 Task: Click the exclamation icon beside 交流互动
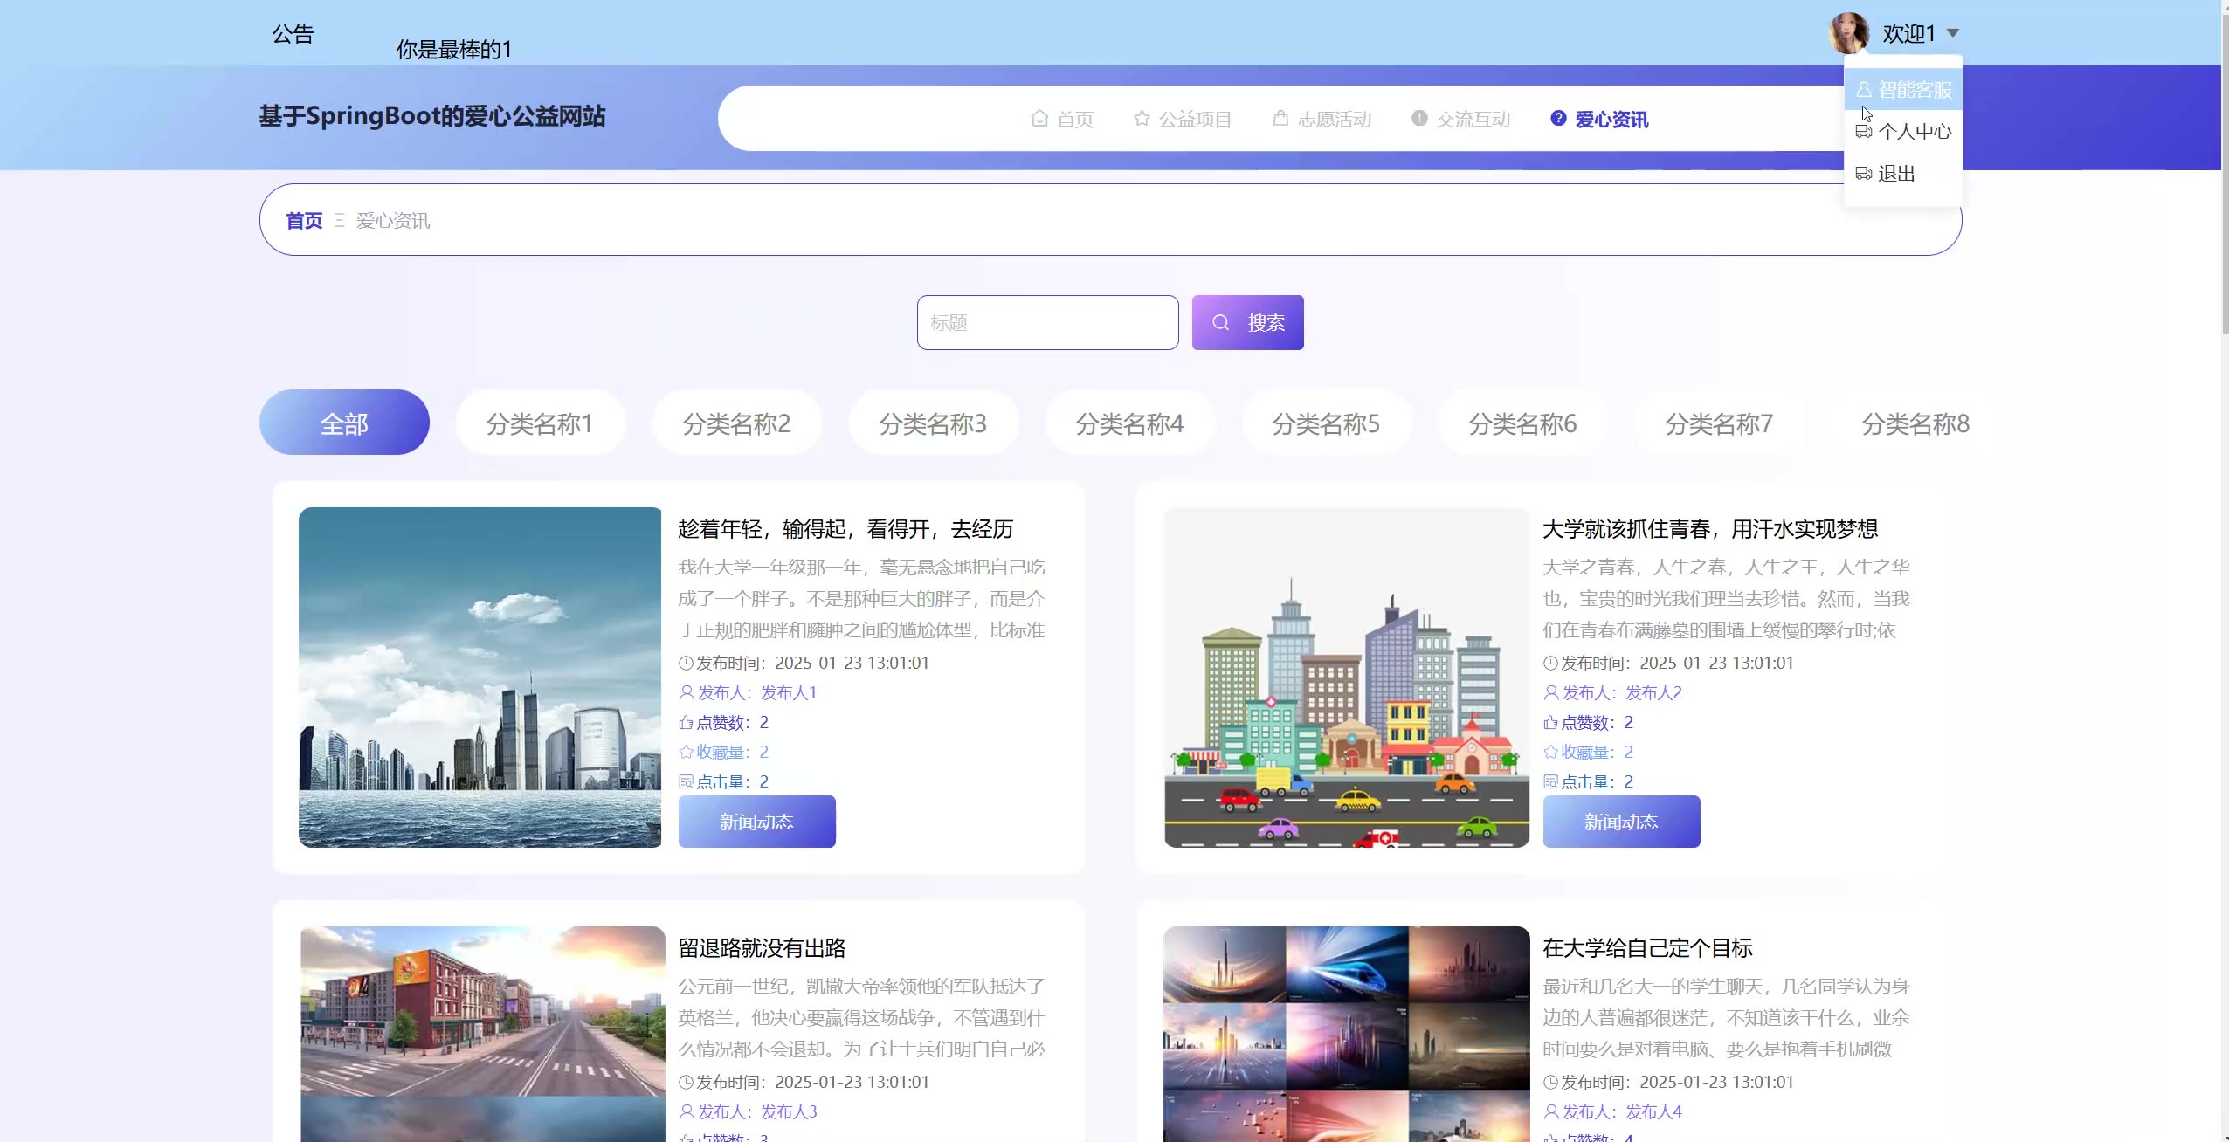(1418, 119)
